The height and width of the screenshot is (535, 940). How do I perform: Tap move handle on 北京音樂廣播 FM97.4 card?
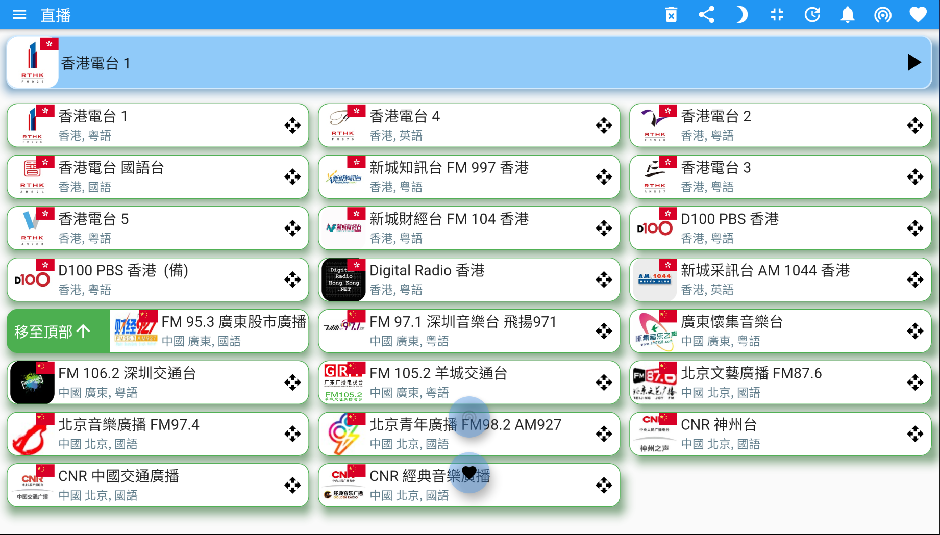pyautogui.click(x=292, y=434)
